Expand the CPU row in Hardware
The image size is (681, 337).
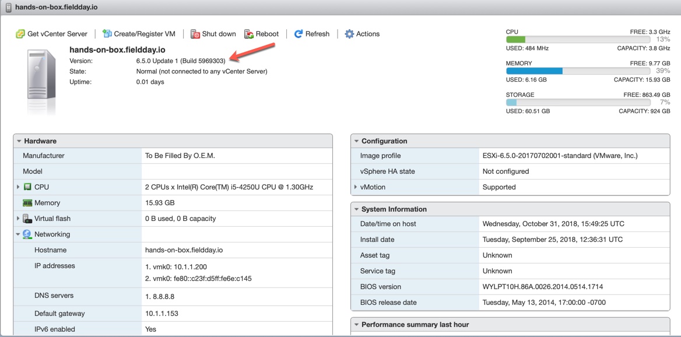18,187
